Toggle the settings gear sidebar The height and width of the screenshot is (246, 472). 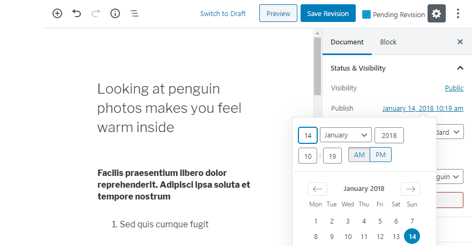point(437,14)
